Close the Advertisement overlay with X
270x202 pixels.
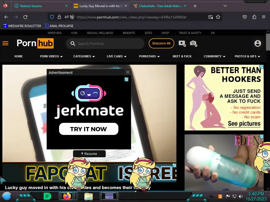click(128, 72)
